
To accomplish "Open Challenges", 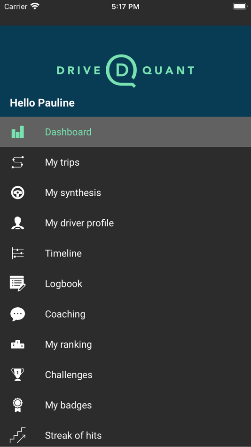I will (x=125, y=375).
